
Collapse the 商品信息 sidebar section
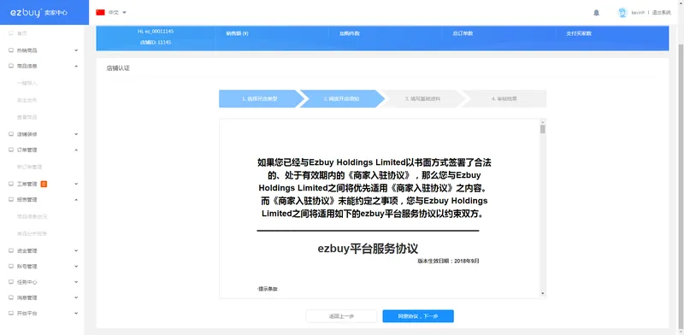[x=76, y=67]
